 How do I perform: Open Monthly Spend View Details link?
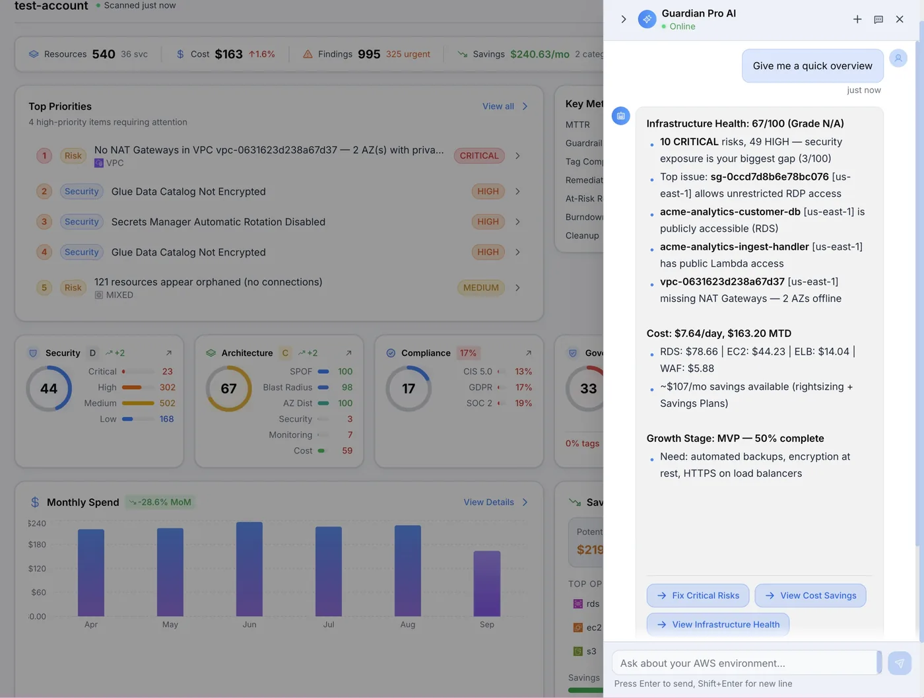(x=496, y=503)
